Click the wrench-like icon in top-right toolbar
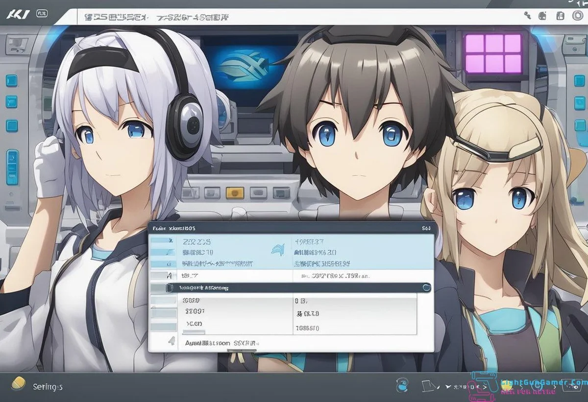The width and height of the screenshot is (588, 402). coord(527,16)
